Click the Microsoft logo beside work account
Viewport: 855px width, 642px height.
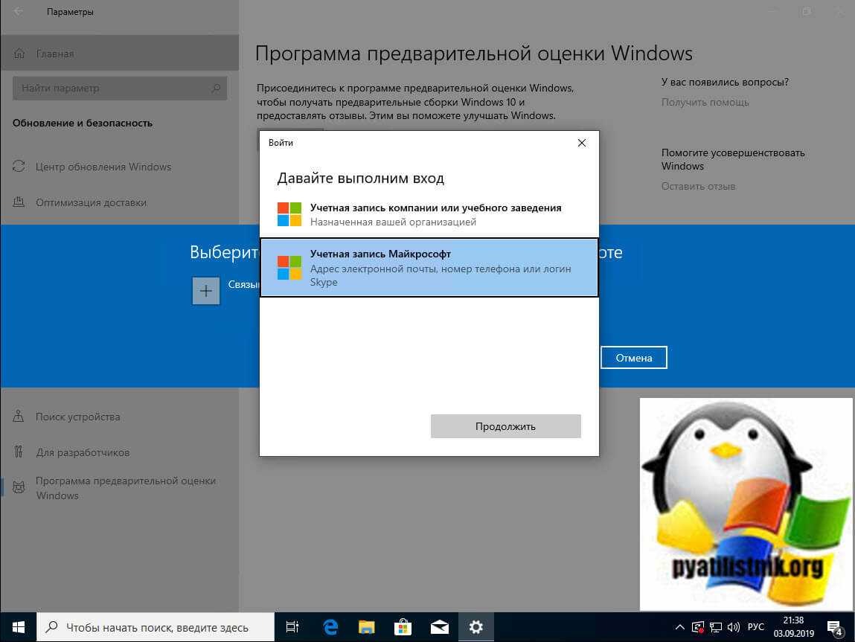(x=289, y=214)
